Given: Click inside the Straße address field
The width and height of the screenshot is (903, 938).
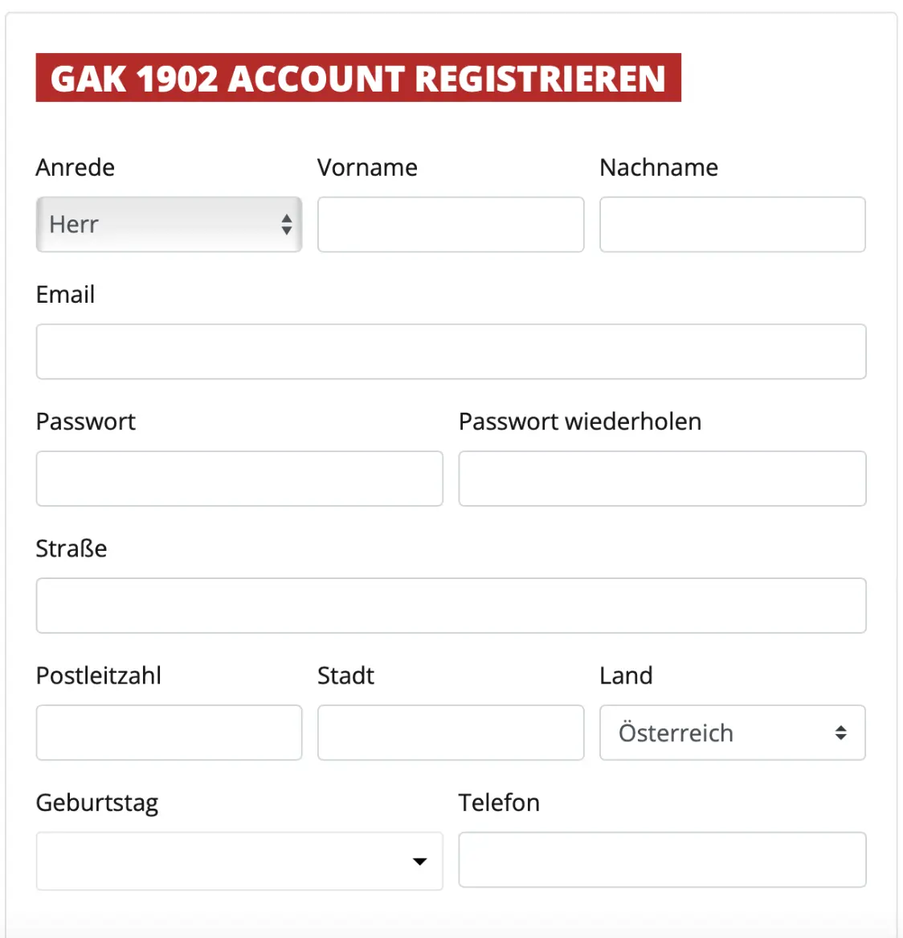Looking at the screenshot, I should click(x=451, y=606).
